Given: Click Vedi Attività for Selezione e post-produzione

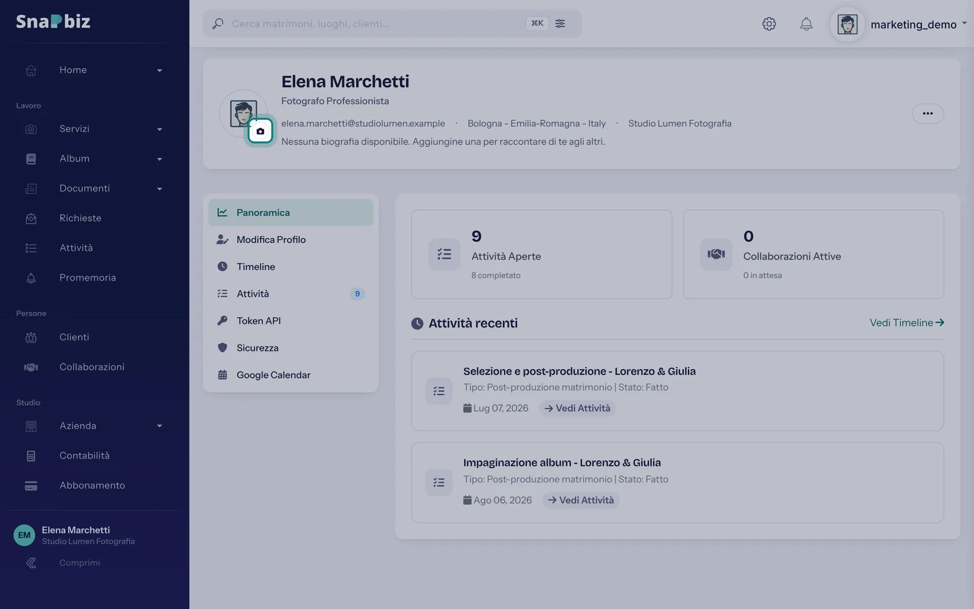Looking at the screenshot, I should pyautogui.click(x=577, y=408).
